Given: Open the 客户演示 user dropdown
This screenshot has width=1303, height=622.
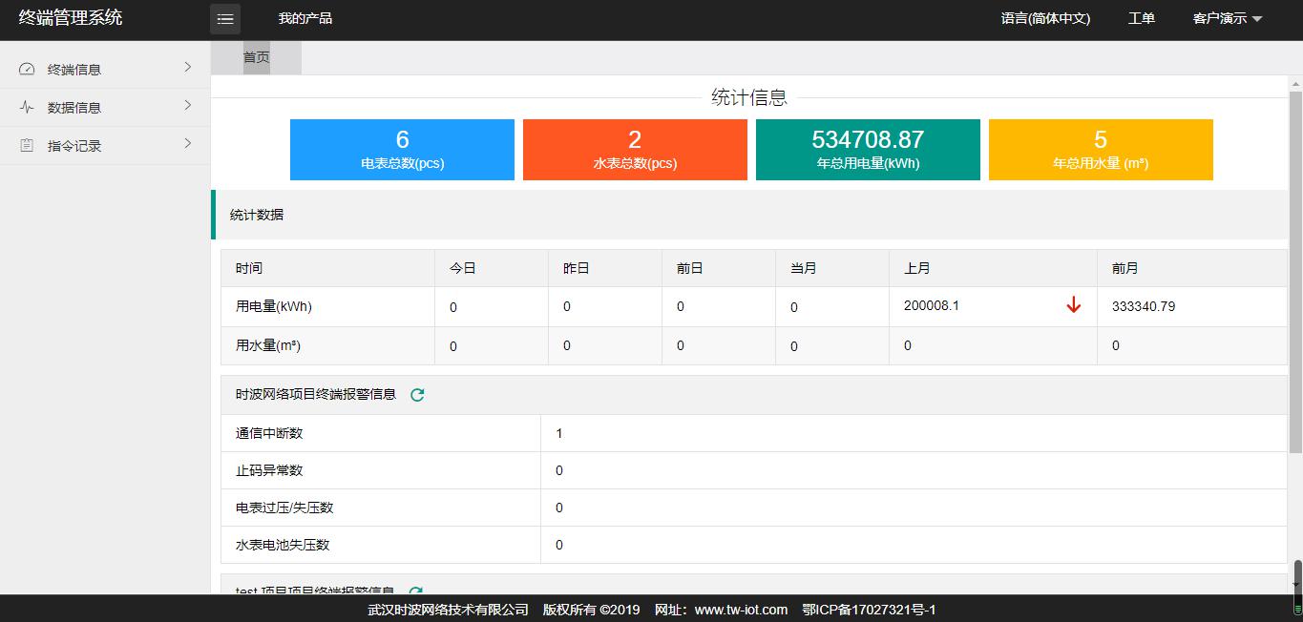Looking at the screenshot, I should (1227, 18).
